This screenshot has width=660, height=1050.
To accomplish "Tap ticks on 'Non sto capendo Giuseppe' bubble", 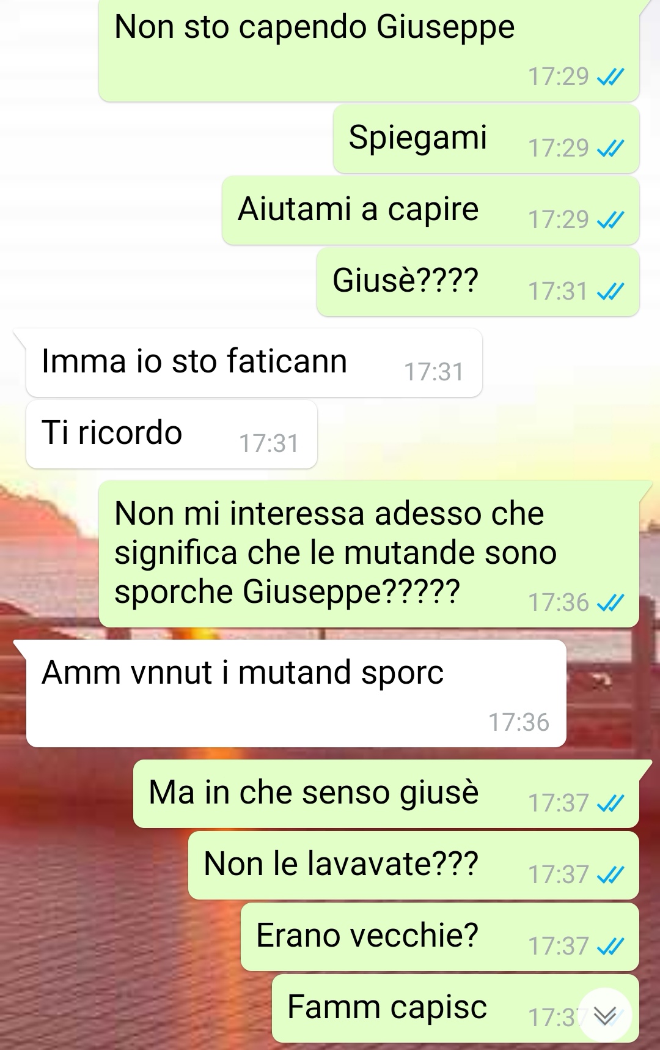I will pos(610,77).
